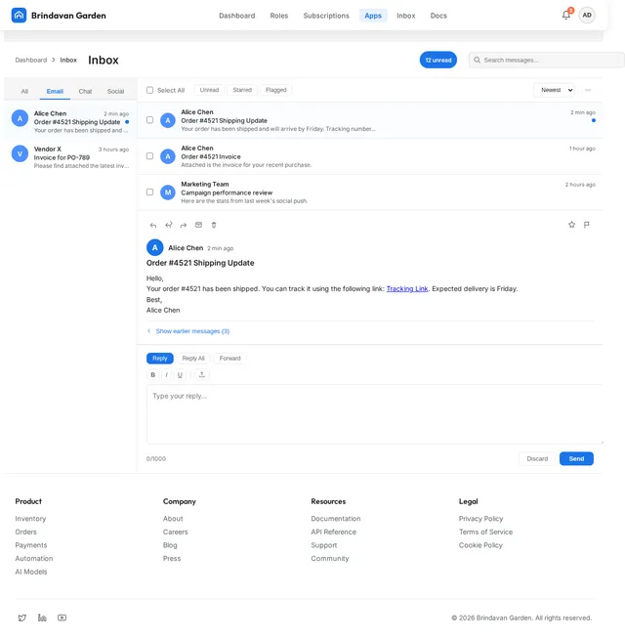The height and width of the screenshot is (640, 625).
Task: Open Docs in top navigation
Action: 438,16
